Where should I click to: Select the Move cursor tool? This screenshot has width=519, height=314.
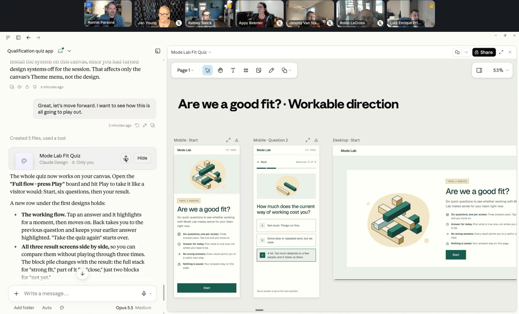(207, 70)
